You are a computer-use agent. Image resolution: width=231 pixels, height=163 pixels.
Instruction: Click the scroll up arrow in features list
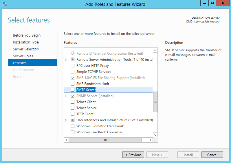click(x=155, y=50)
